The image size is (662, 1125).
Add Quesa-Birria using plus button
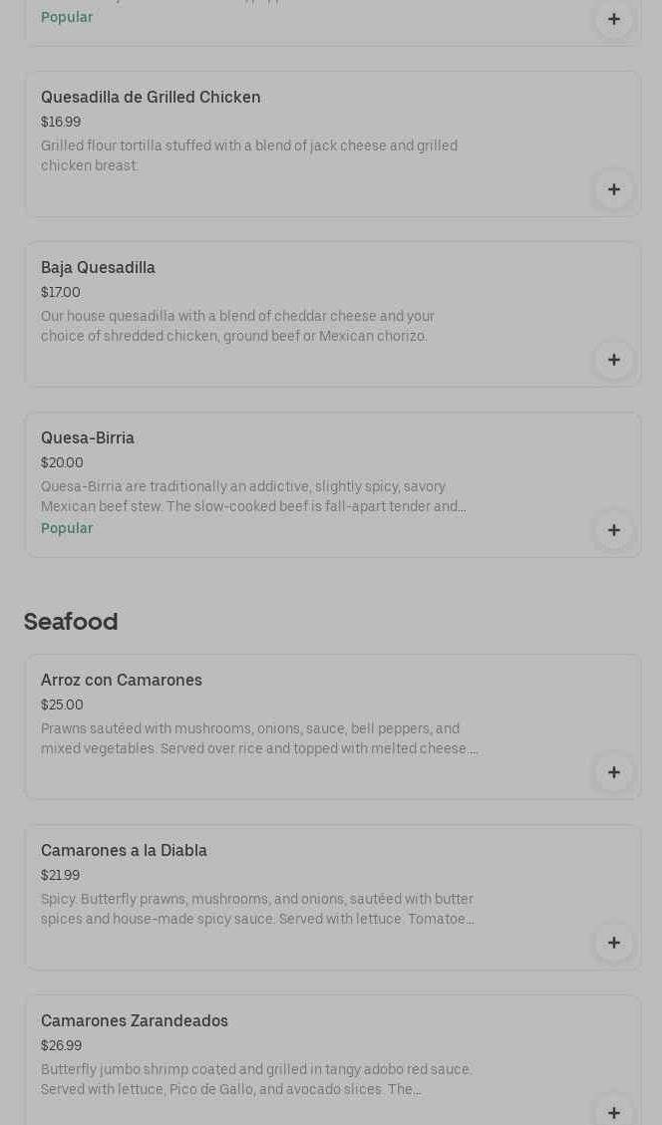tap(613, 530)
